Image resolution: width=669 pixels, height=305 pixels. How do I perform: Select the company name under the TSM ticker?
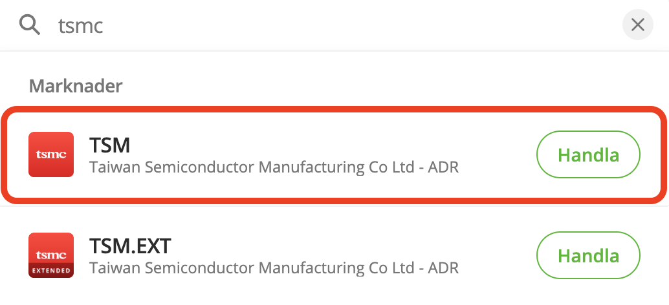coord(274,168)
